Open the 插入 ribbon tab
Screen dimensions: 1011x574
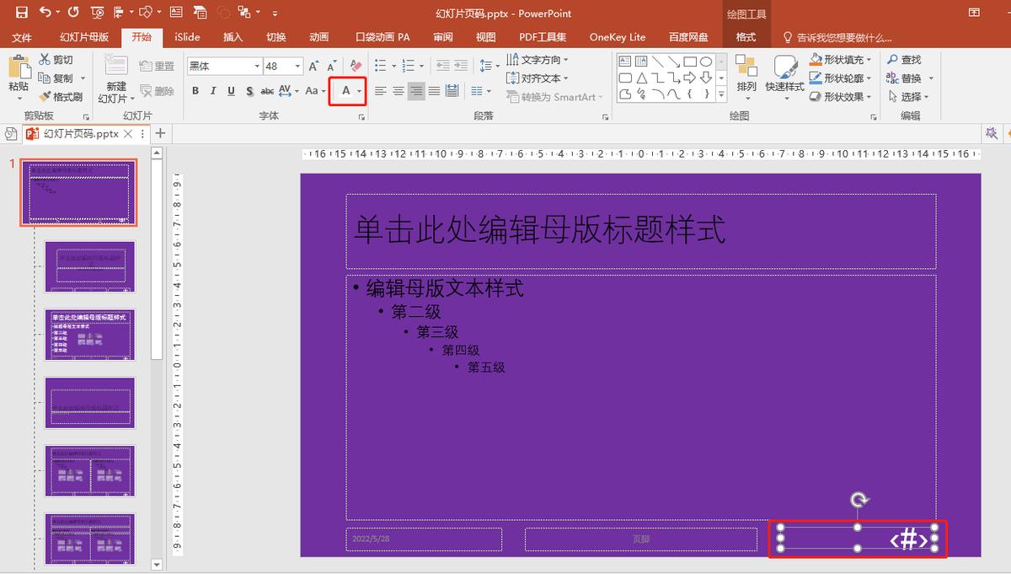233,37
